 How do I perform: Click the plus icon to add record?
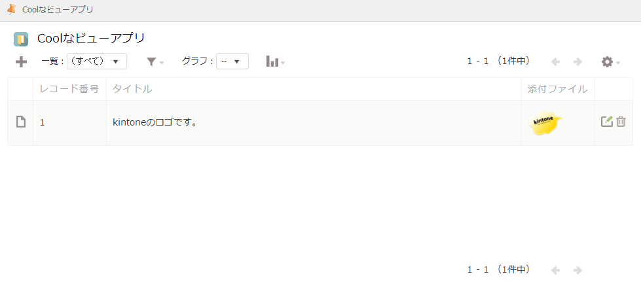point(21,62)
